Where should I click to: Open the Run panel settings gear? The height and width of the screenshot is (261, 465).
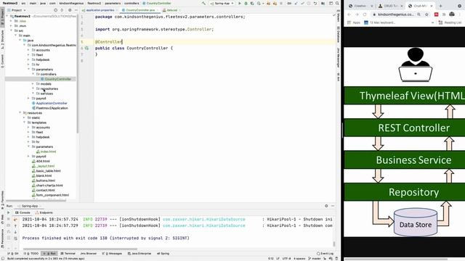[x=326, y=206]
